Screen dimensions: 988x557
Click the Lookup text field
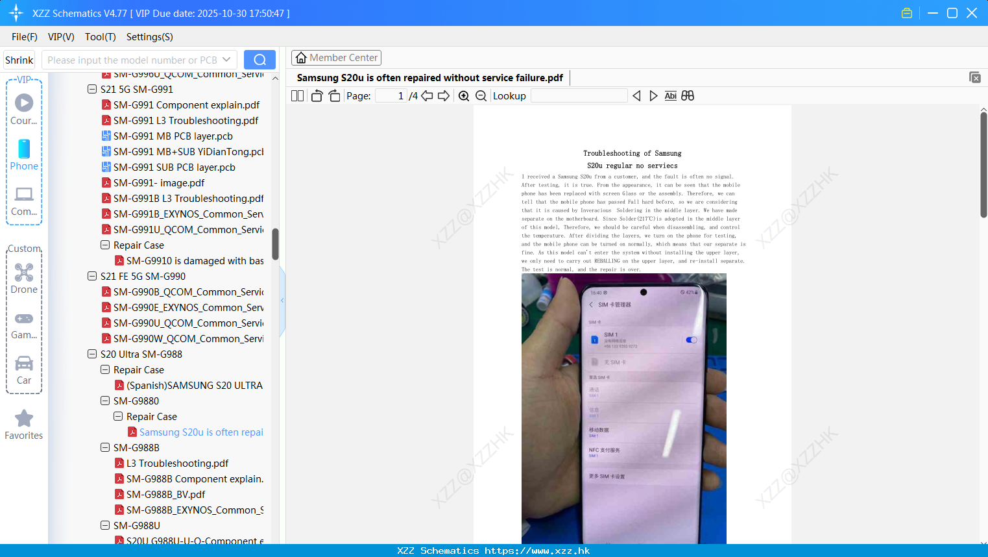(579, 95)
